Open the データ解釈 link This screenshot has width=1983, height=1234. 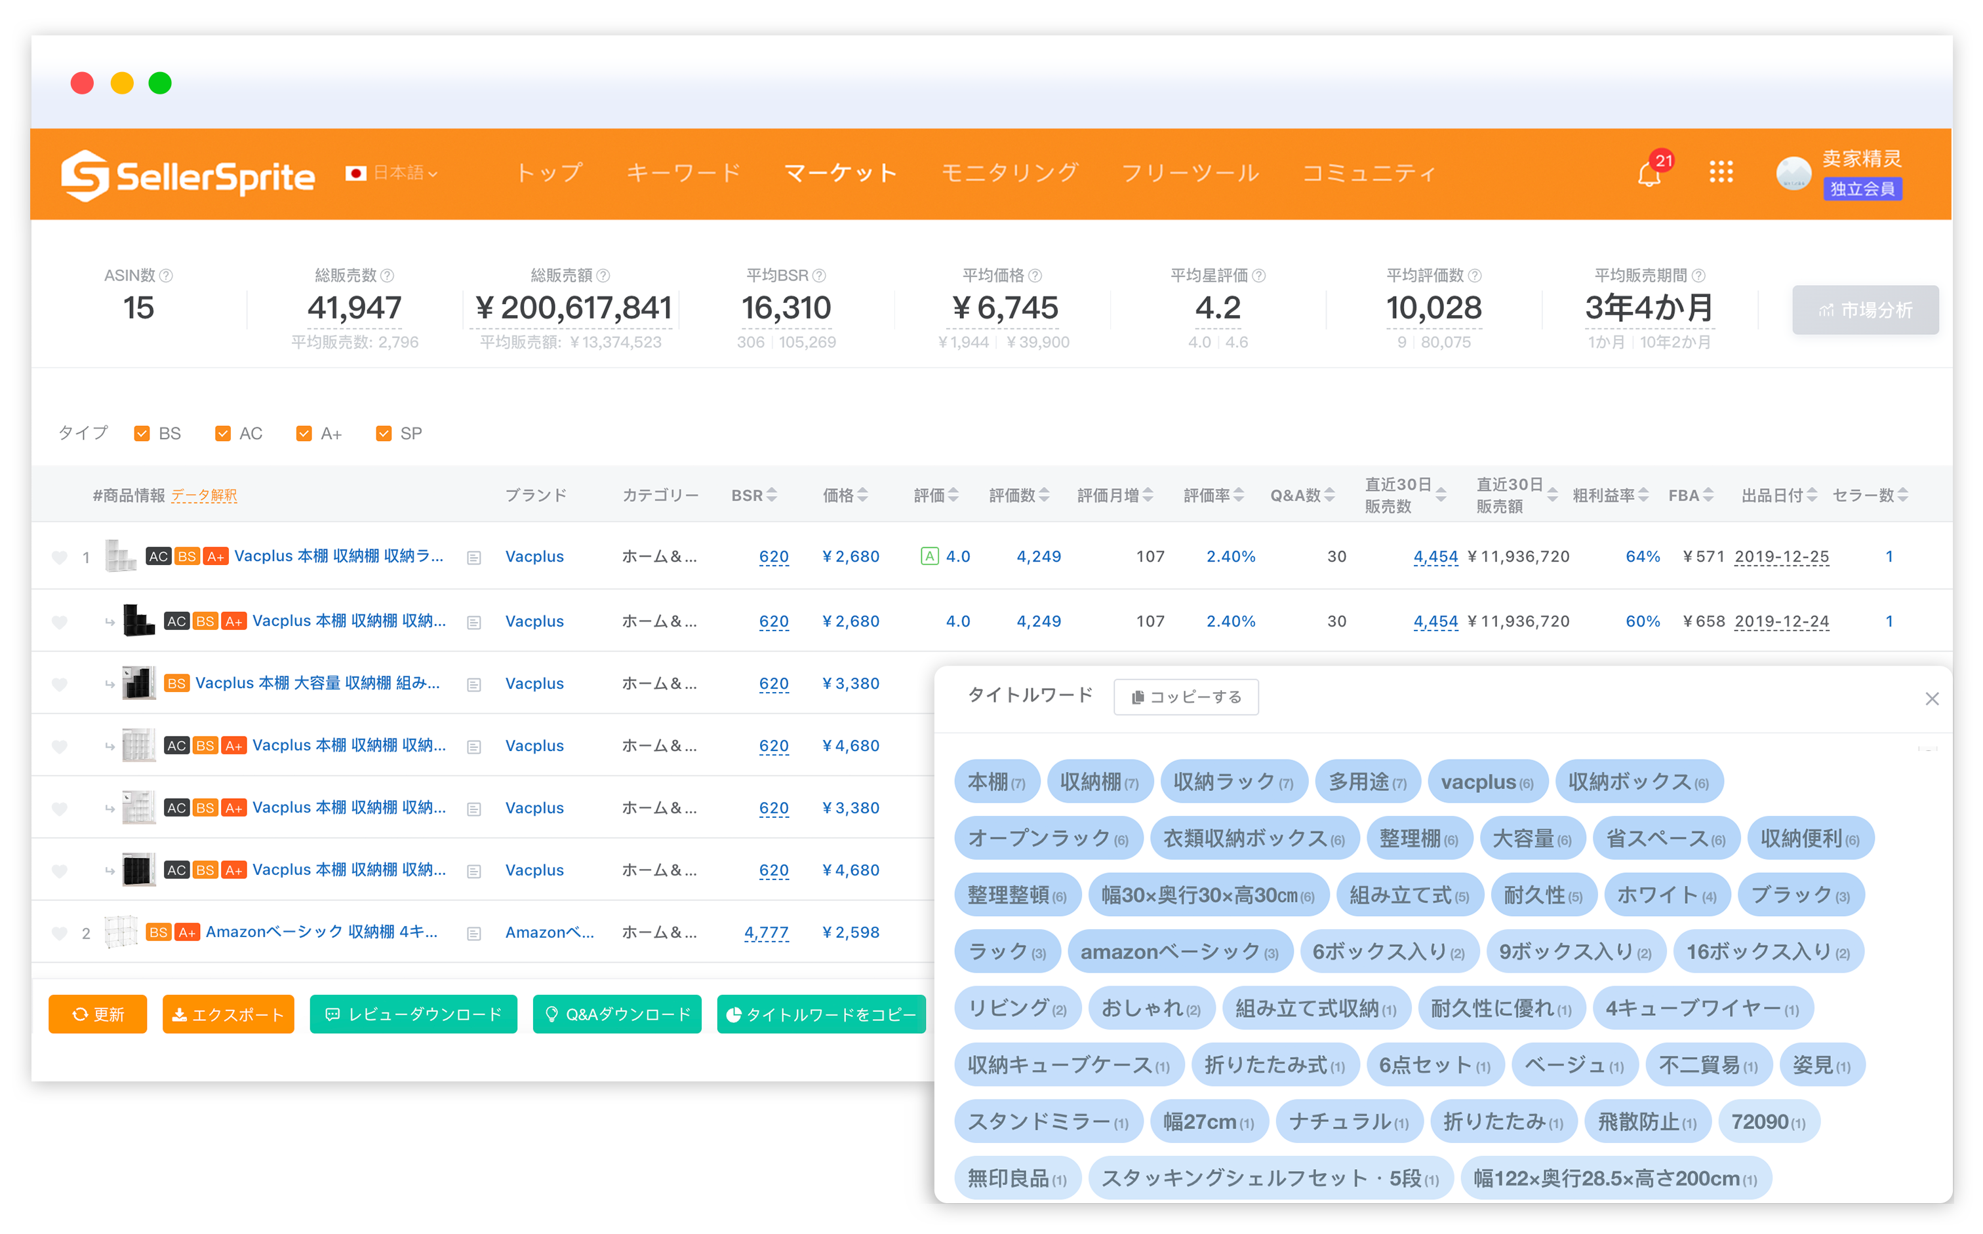click(204, 495)
